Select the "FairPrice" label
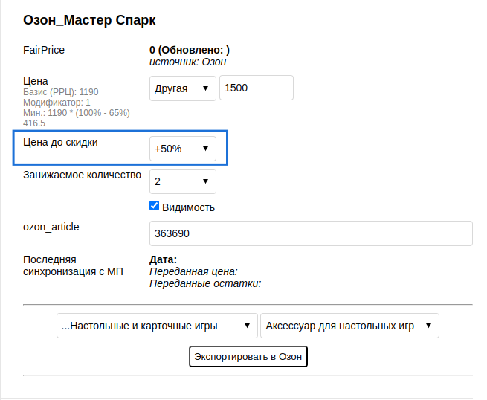 pos(44,50)
